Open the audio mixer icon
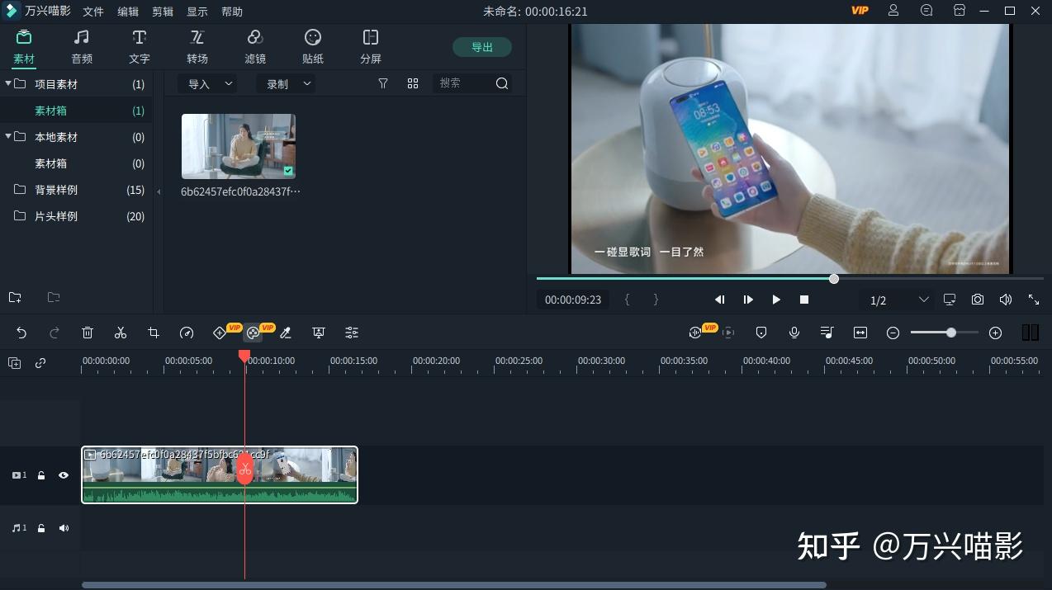Screen dimensions: 1052x590 [x=827, y=333]
